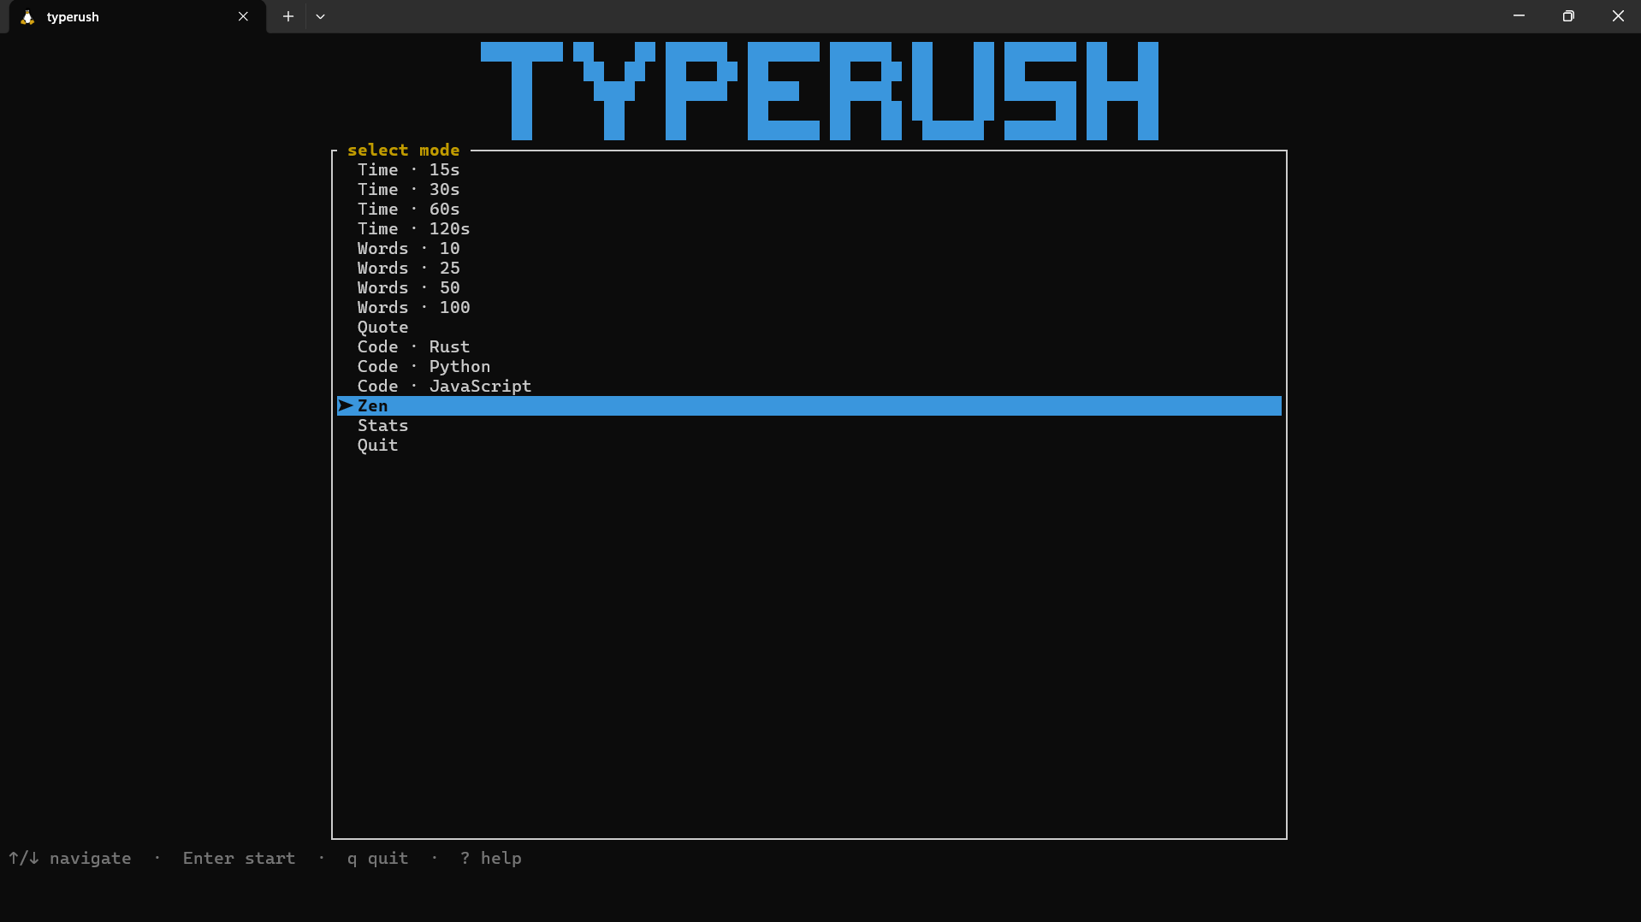This screenshot has width=1641, height=922.
Task: Minimize the terminal window
Action: tap(1519, 16)
